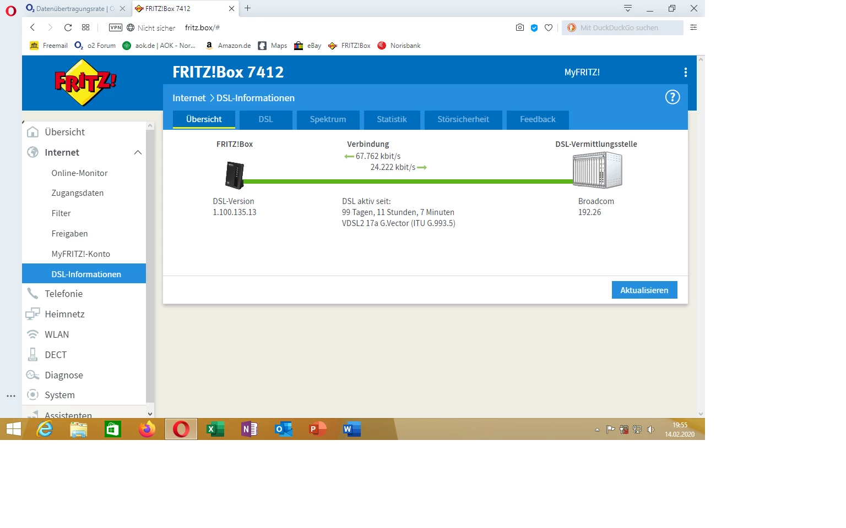Image resolution: width=846 pixels, height=528 pixels.
Task: Switch to the Störsicherheit tab
Action: tap(463, 119)
